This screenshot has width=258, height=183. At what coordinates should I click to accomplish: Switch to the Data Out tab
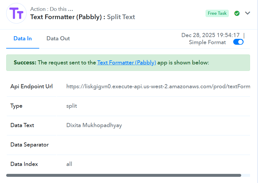pyautogui.click(x=58, y=39)
